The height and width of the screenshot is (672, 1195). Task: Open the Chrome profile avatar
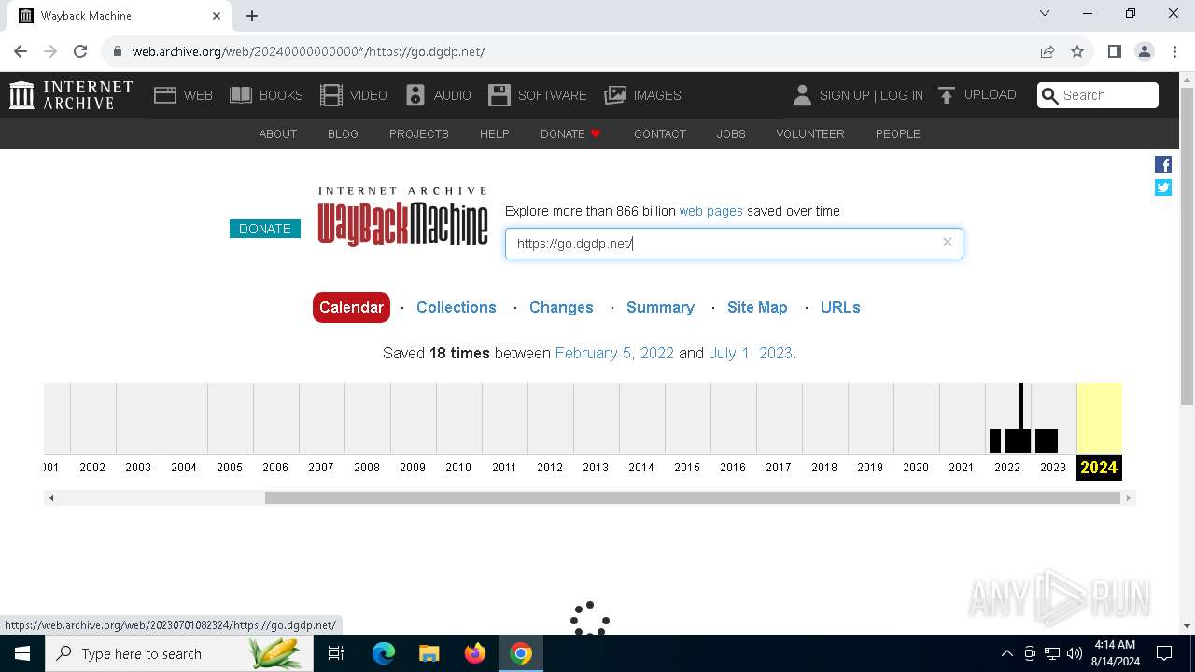1145,51
